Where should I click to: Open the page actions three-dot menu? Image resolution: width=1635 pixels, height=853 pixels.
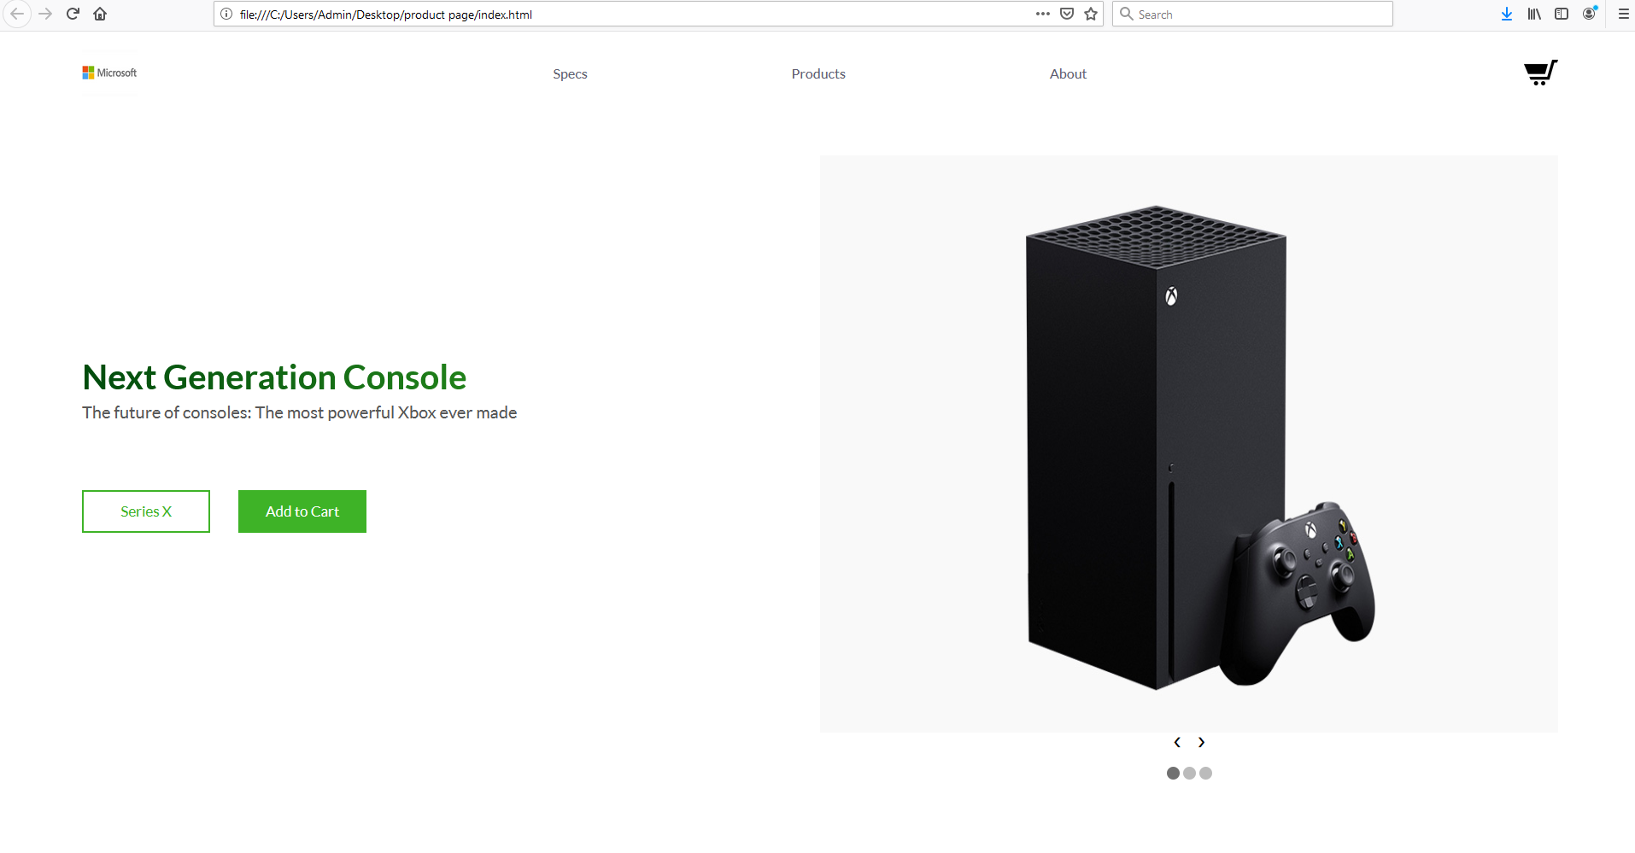pyautogui.click(x=1042, y=14)
